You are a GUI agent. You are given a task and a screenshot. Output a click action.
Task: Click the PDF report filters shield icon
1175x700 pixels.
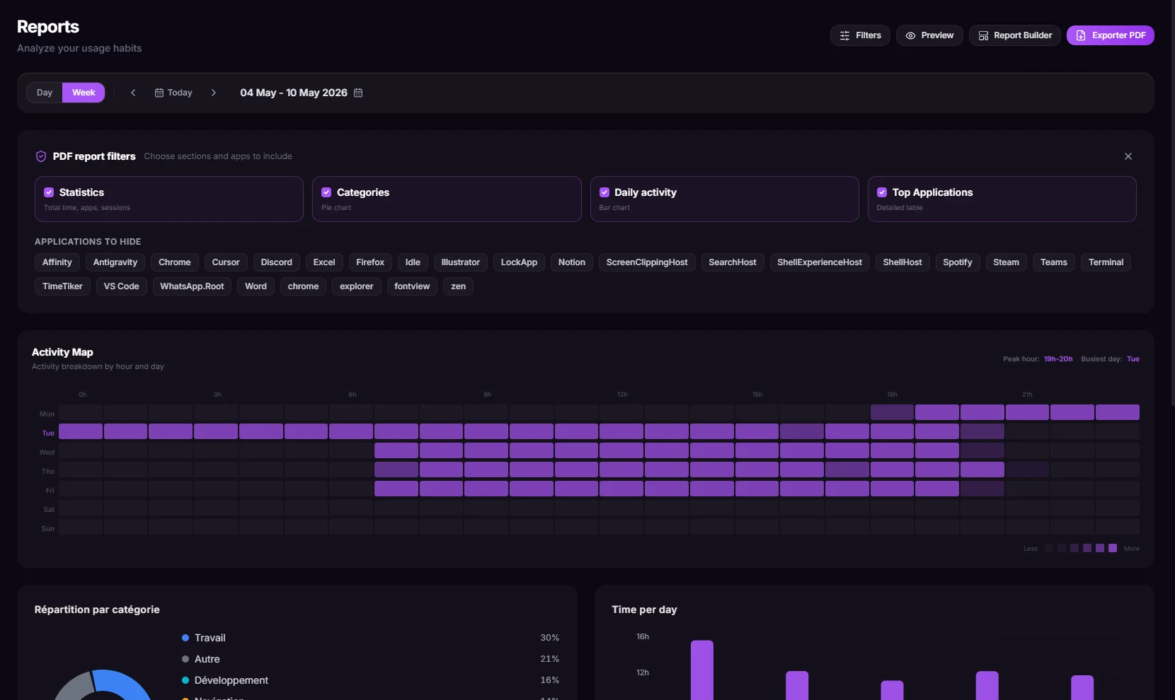(x=41, y=156)
